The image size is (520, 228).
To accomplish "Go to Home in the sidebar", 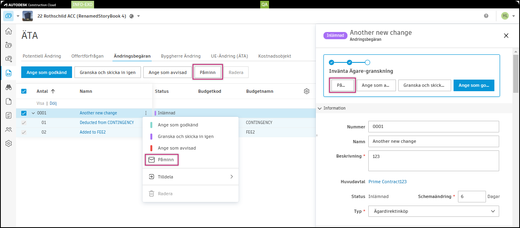I will [8, 31].
